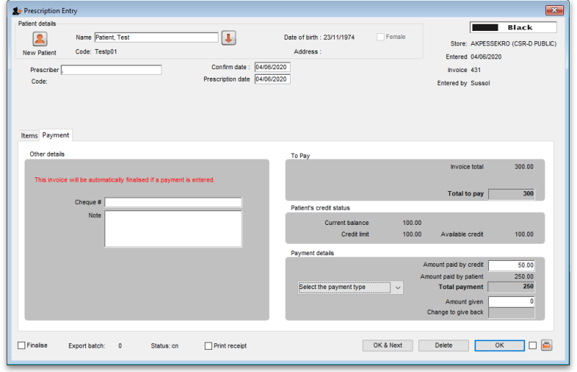Click inside the Note text area
The width and height of the screenshot is (577, 372).
coord(173,229)
